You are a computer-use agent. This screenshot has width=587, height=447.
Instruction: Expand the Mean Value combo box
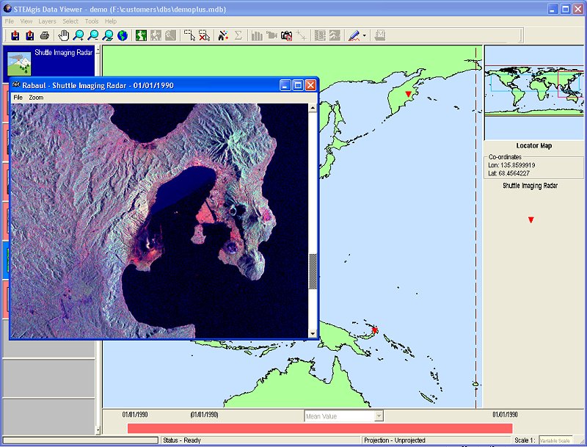coord(379,416)
